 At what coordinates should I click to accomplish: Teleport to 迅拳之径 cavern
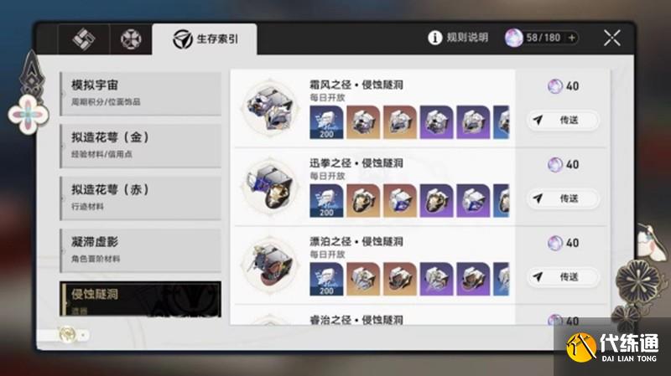[x=563, y=198]
